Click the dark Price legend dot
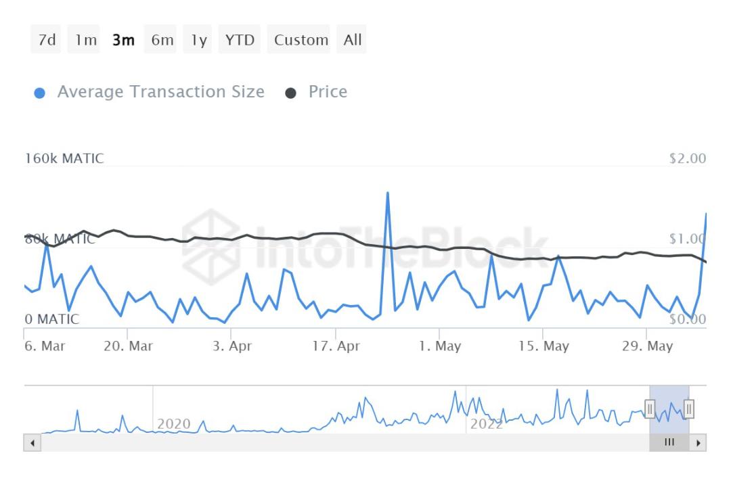731x487 pixels. point(291,93)
